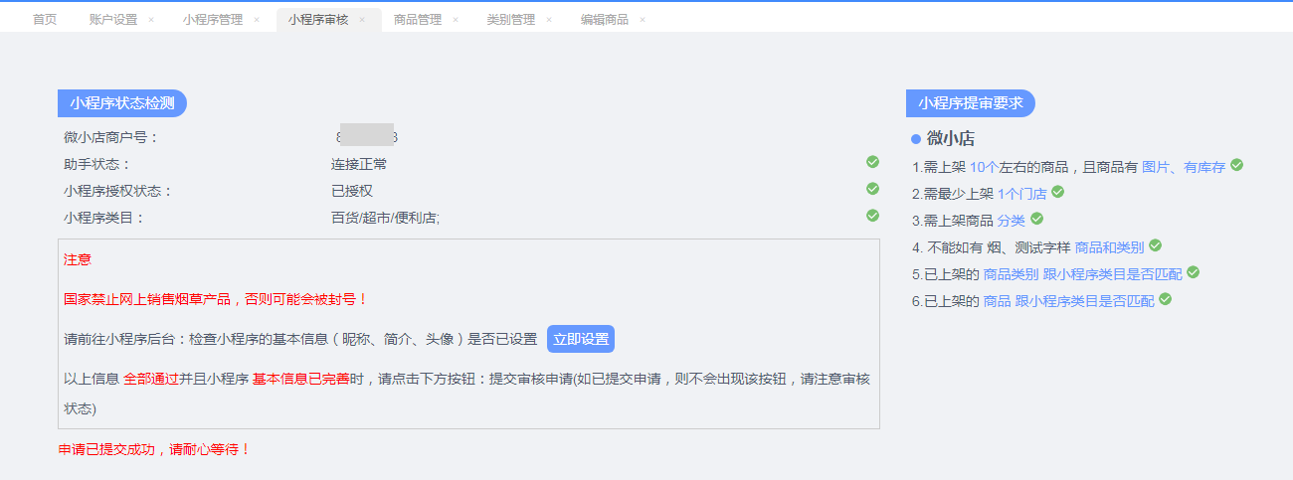Close the 小程序管理 tab
Image resolution: width=1293 pixels, height=480 pixels.
pos(257,20)
